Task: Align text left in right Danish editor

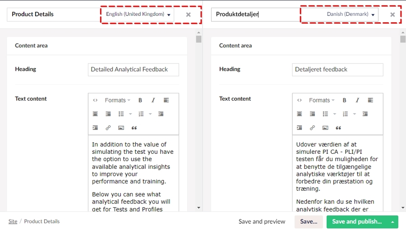Action: pos(370,100)
